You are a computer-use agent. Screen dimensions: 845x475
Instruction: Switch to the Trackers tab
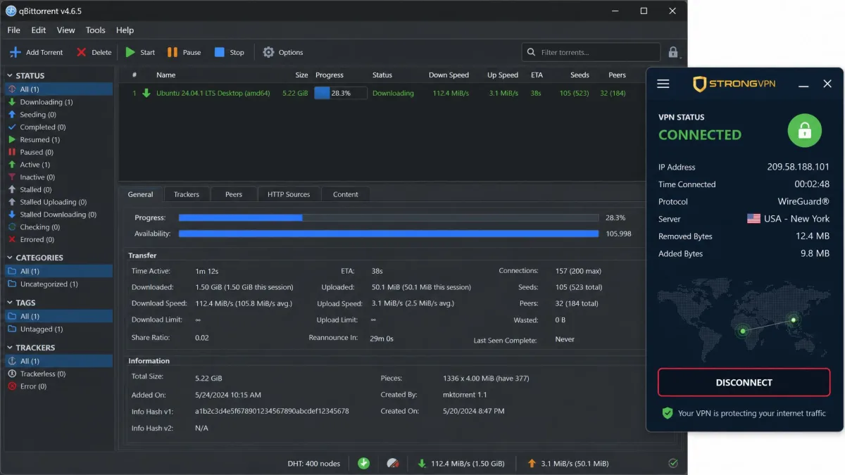coord(187,194)
